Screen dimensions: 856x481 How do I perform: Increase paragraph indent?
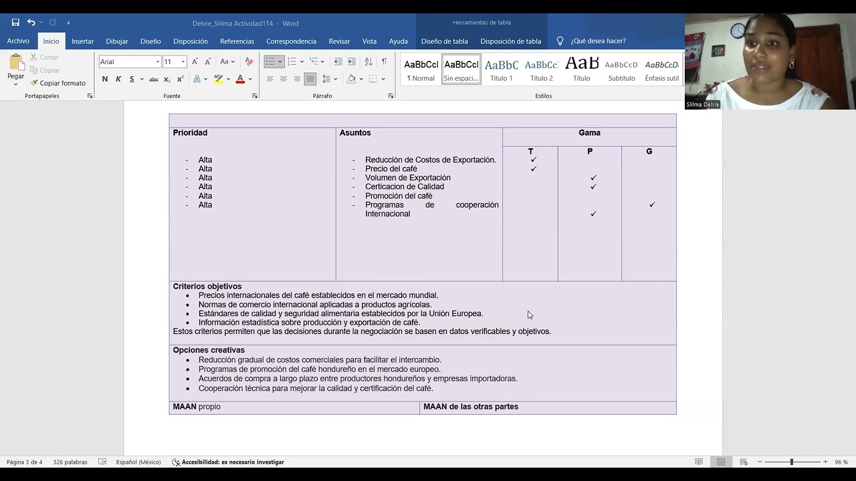(351, 61)
